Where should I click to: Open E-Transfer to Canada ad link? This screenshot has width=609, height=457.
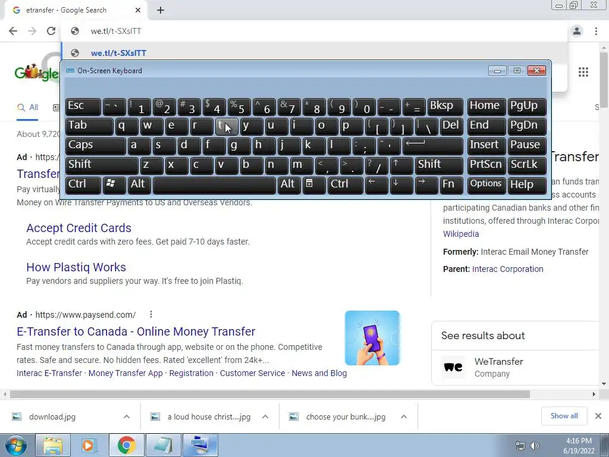pos(136,331)
